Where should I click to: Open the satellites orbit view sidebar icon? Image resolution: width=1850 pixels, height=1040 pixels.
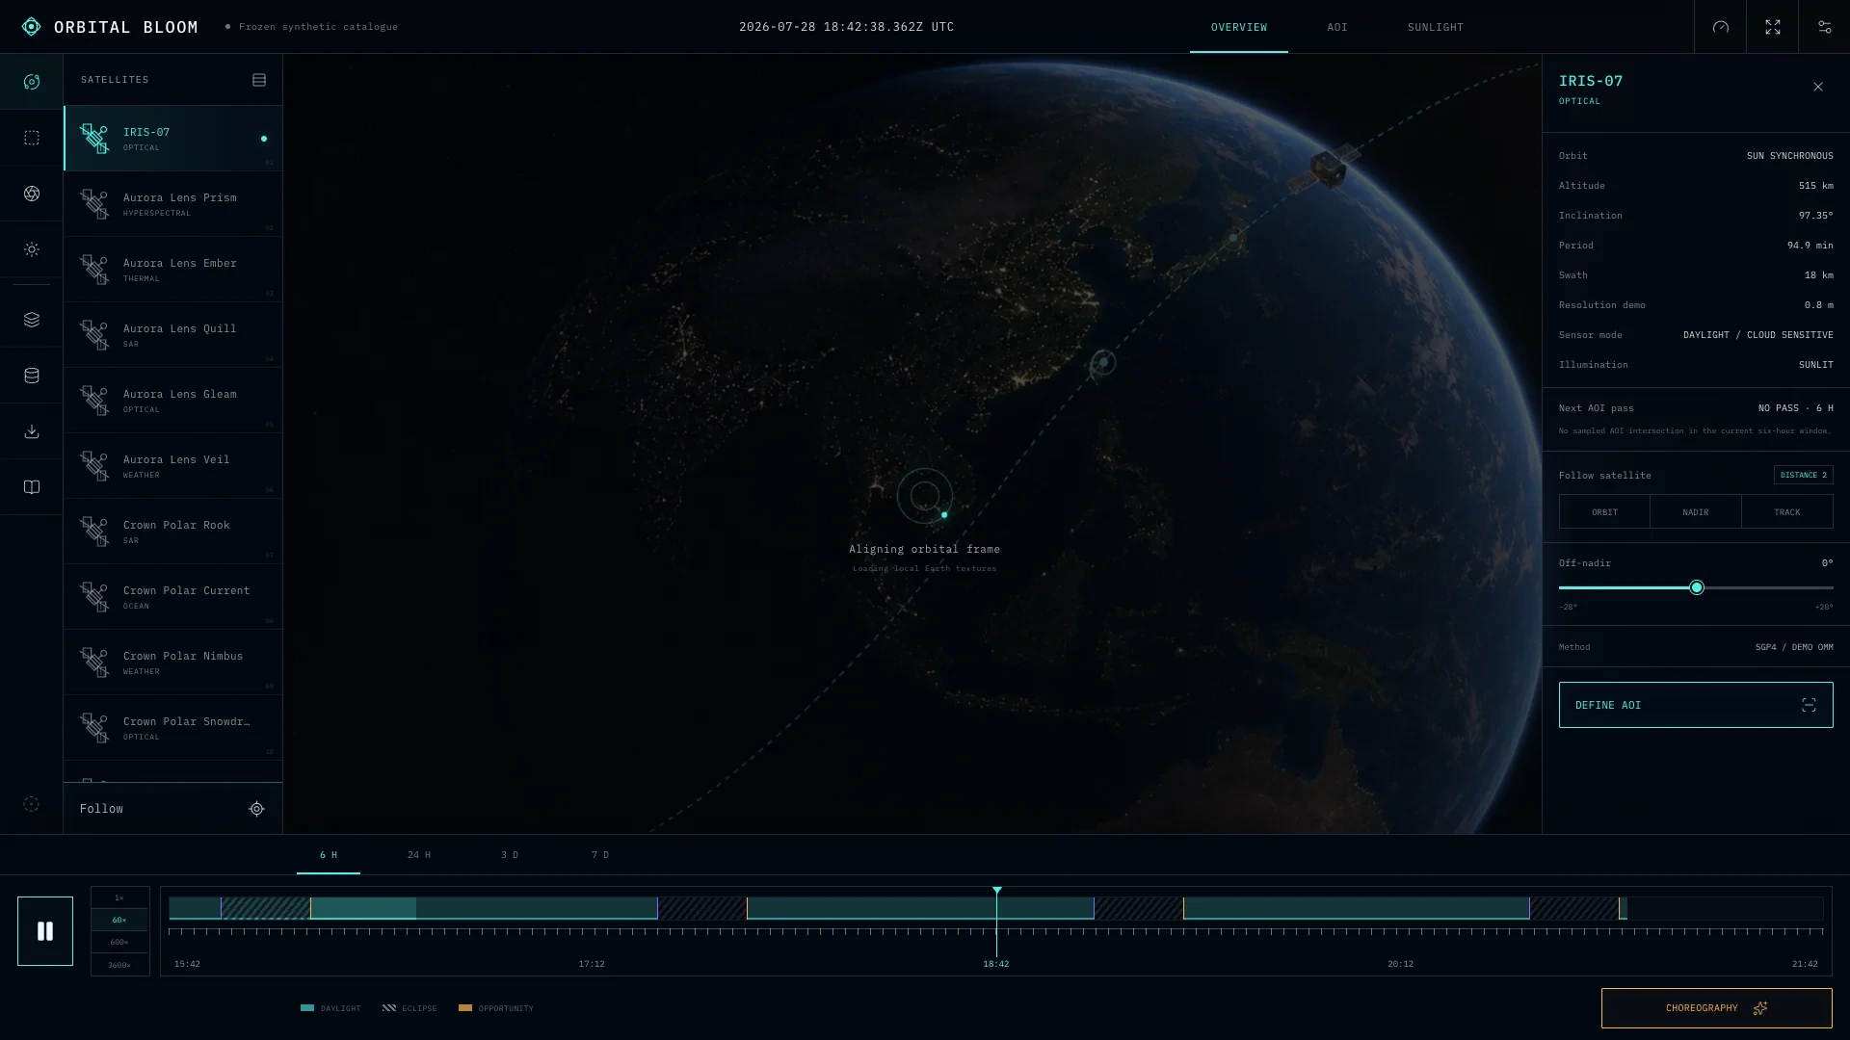click(32, 82)
